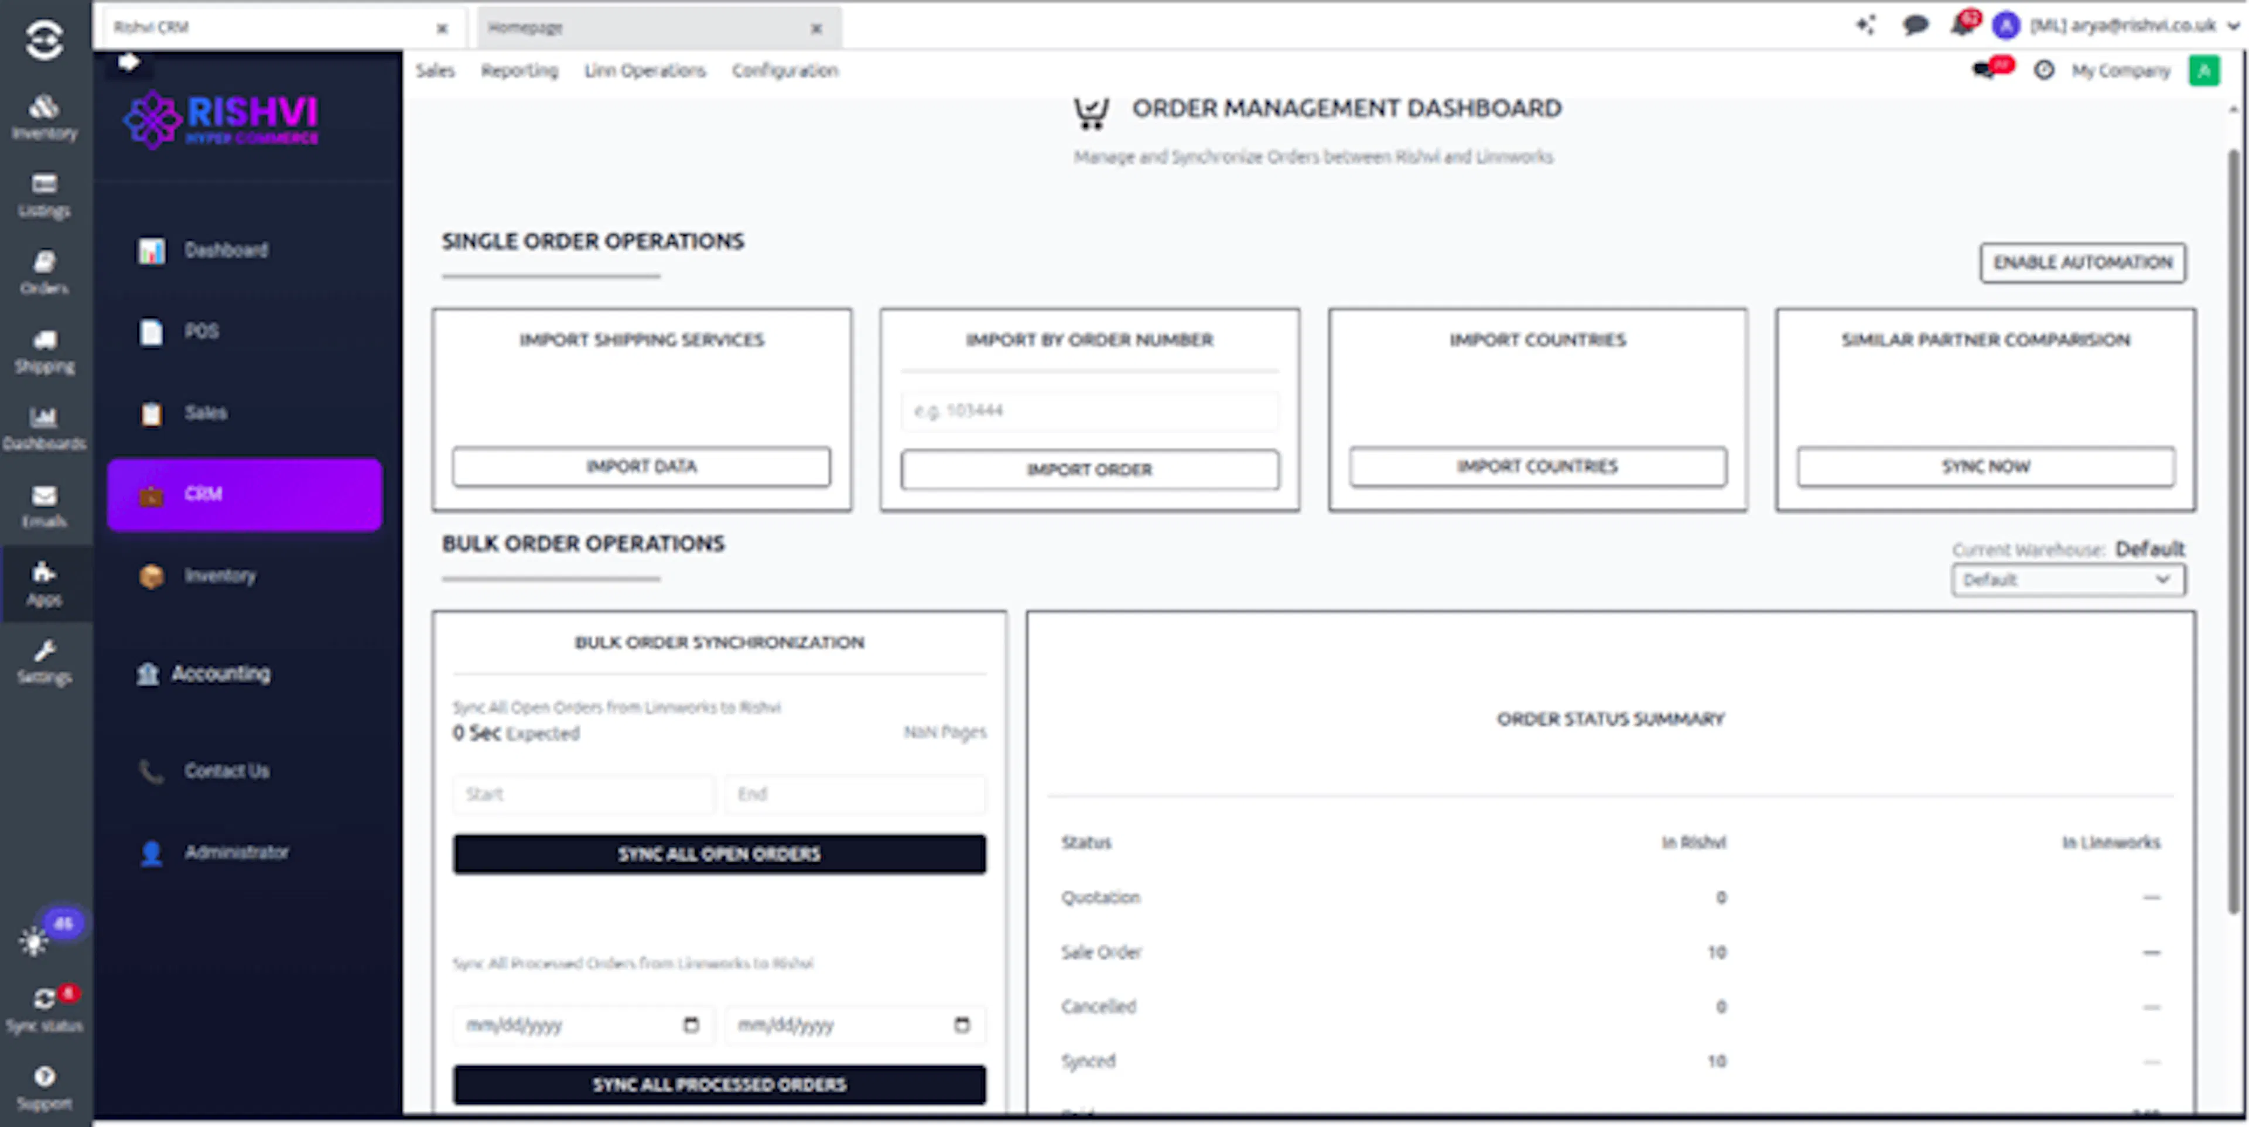Open the Current Warehouse Default dropdown
2249x1127 pixels.
[x=2068, y=580]
